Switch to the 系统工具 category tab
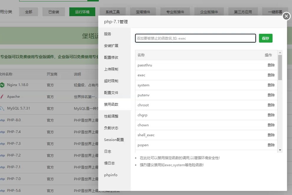Screen dimensions: 292x195 [x=113, y=12]
